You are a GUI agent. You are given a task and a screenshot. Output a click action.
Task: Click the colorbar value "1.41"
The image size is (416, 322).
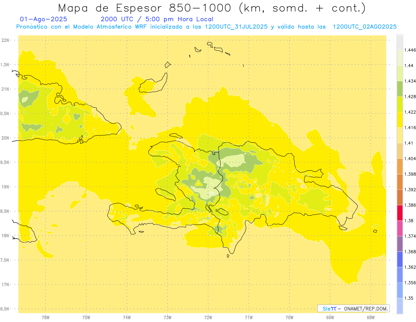[409, 143]
